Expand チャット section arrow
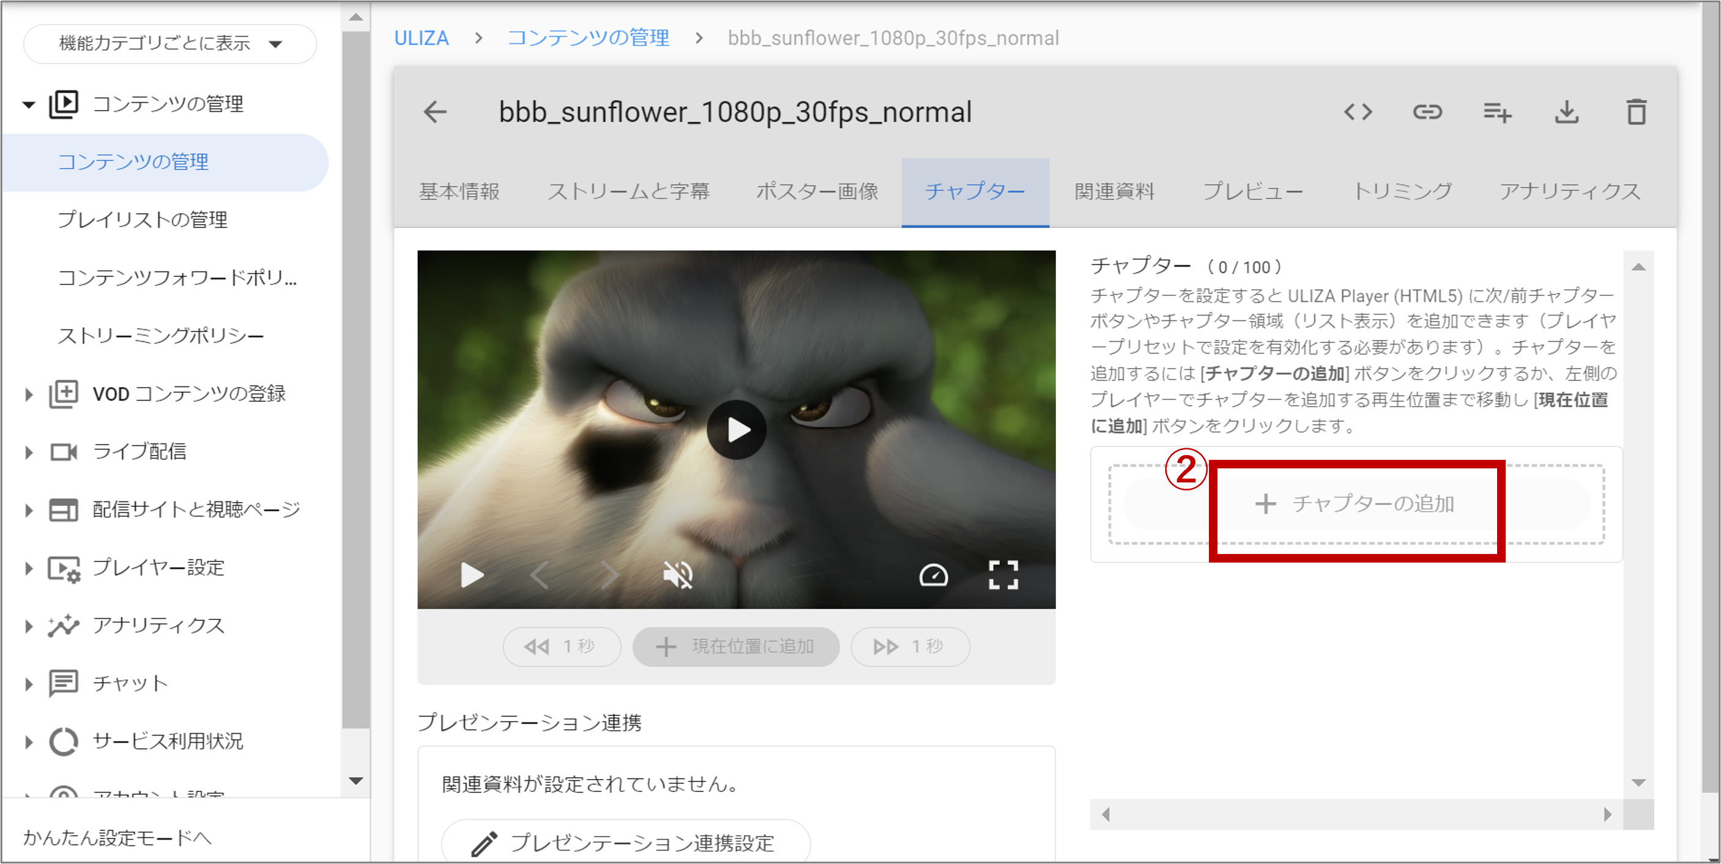Screen dimensions: 1721x864 [x=29, y=684]
